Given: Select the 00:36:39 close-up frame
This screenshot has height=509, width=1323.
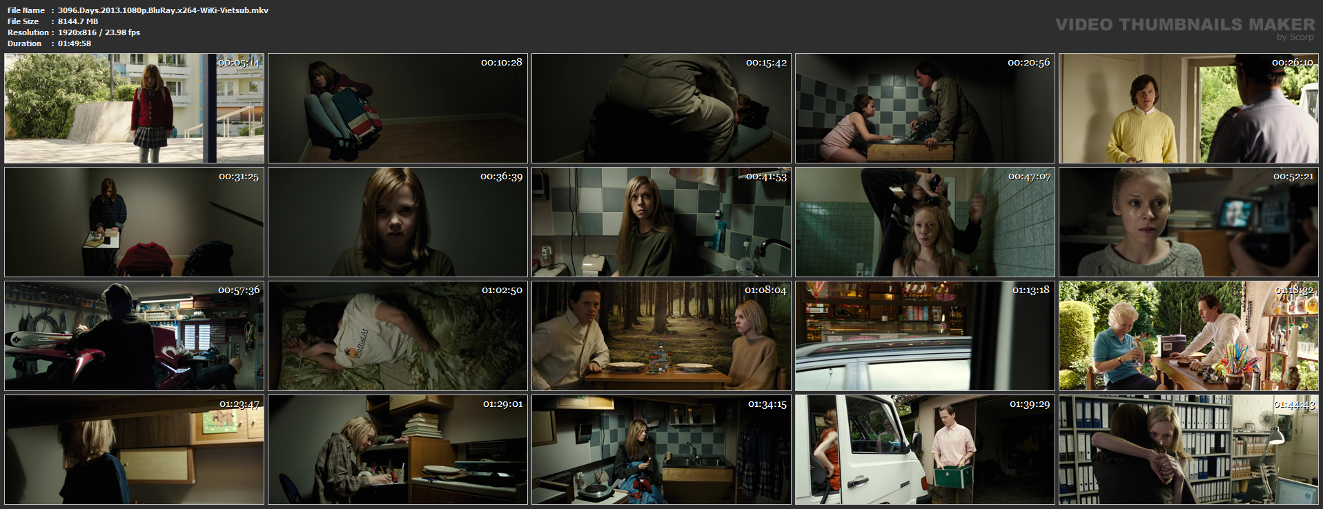Looking at the screenshot, I should (398, 222).
